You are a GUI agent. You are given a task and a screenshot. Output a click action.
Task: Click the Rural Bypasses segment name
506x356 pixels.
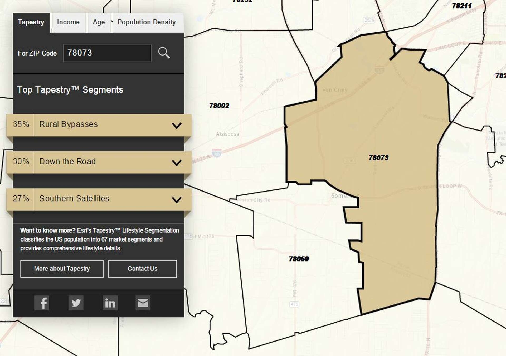69,124
